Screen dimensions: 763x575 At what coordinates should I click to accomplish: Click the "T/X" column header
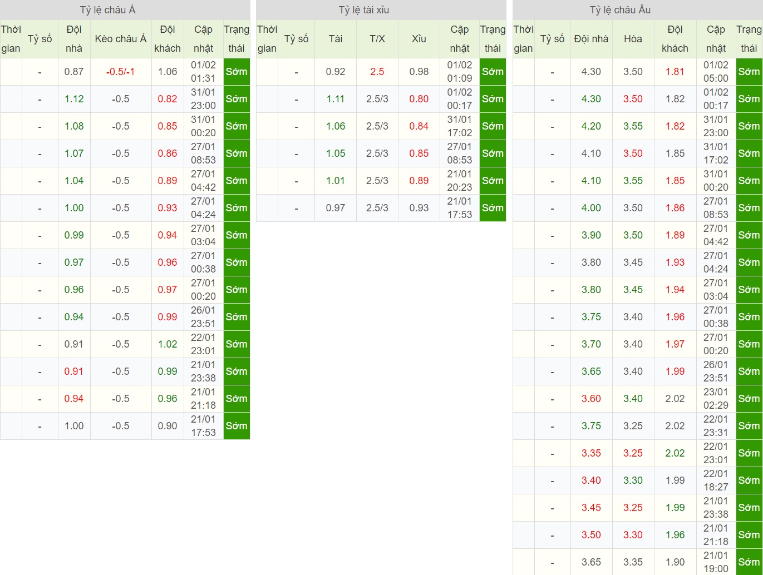[377, 39]
